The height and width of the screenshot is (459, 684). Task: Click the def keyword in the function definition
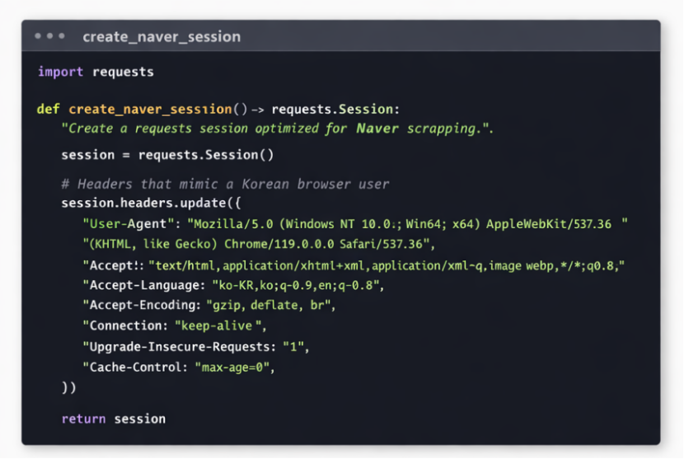point(48,109)
